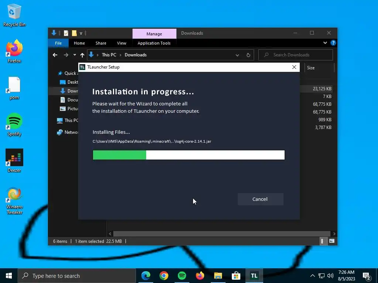Open recent locations dropdown arrow
The height and width of the screenshot is (283, 378).
pyautogui.click(x=75, y=55)
